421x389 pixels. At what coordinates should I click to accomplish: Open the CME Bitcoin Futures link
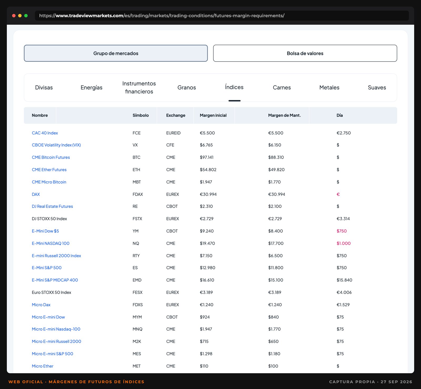click(51, 157)
